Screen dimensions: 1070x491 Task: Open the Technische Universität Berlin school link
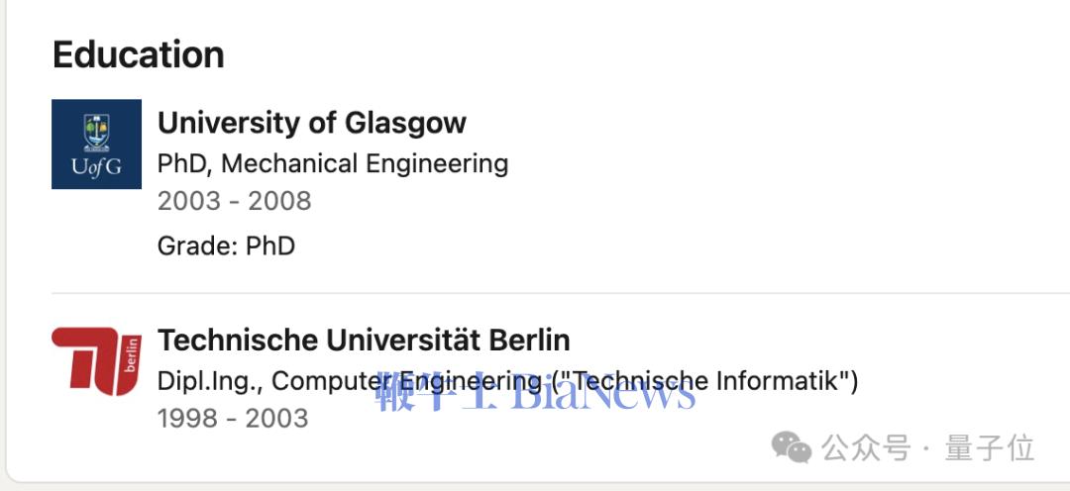[364, 340]
